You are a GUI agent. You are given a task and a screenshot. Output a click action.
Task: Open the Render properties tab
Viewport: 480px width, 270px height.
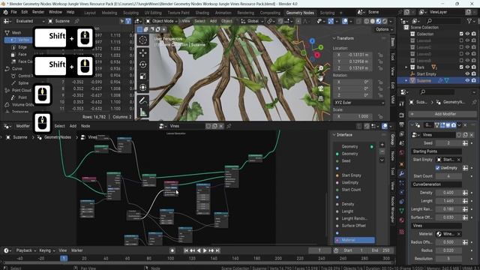pyautogui.click(x=402, y=115)
